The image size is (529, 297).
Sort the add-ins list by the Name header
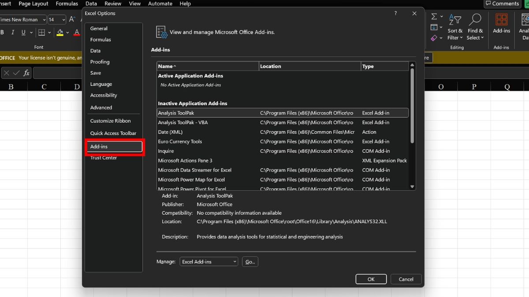(208, 66)
